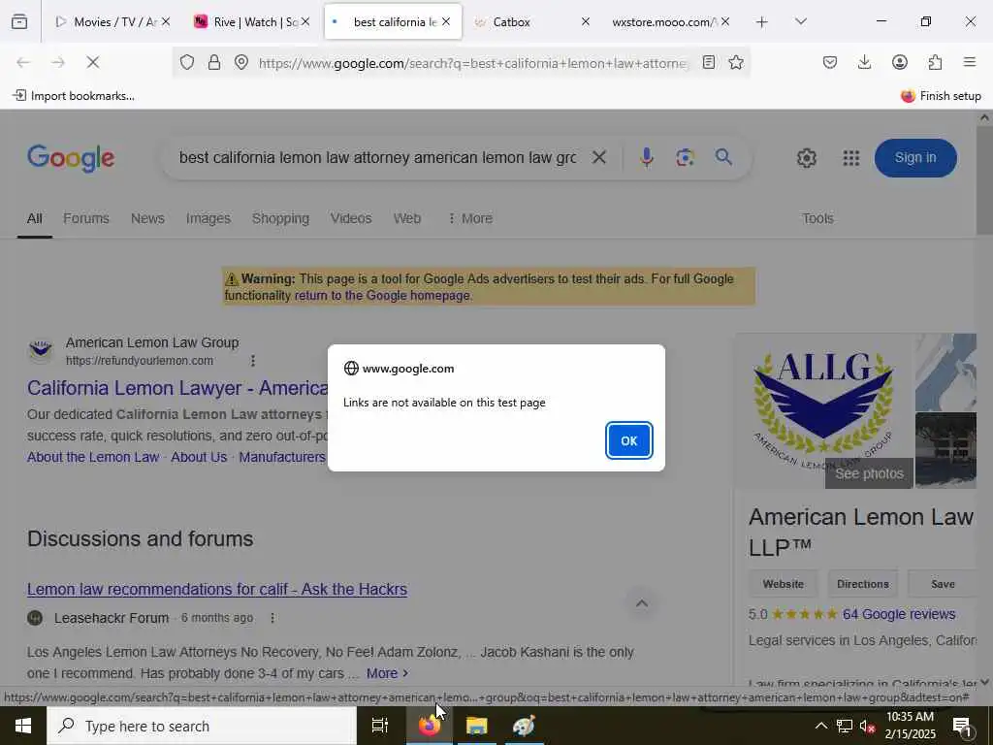The width and height of the screenshot is (993, 745).
Task: Close the Rive | Watch tab
Action: 305,21
